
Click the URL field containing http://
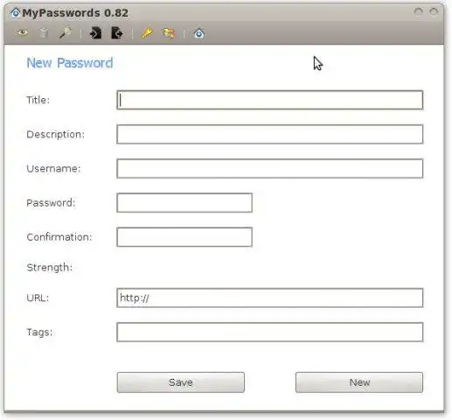270,297
